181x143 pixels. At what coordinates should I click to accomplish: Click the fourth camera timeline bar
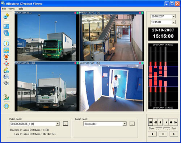[x=165, y=76]
